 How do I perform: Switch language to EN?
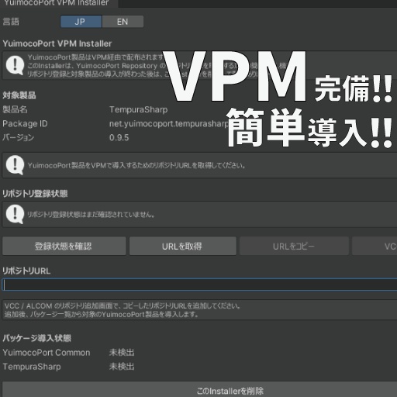(x=123, y=22)
